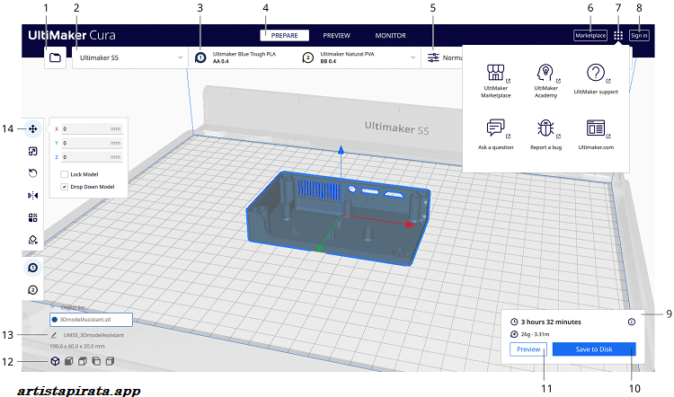
Task: Click the Ask a question icon
Action: pos(495,128)
